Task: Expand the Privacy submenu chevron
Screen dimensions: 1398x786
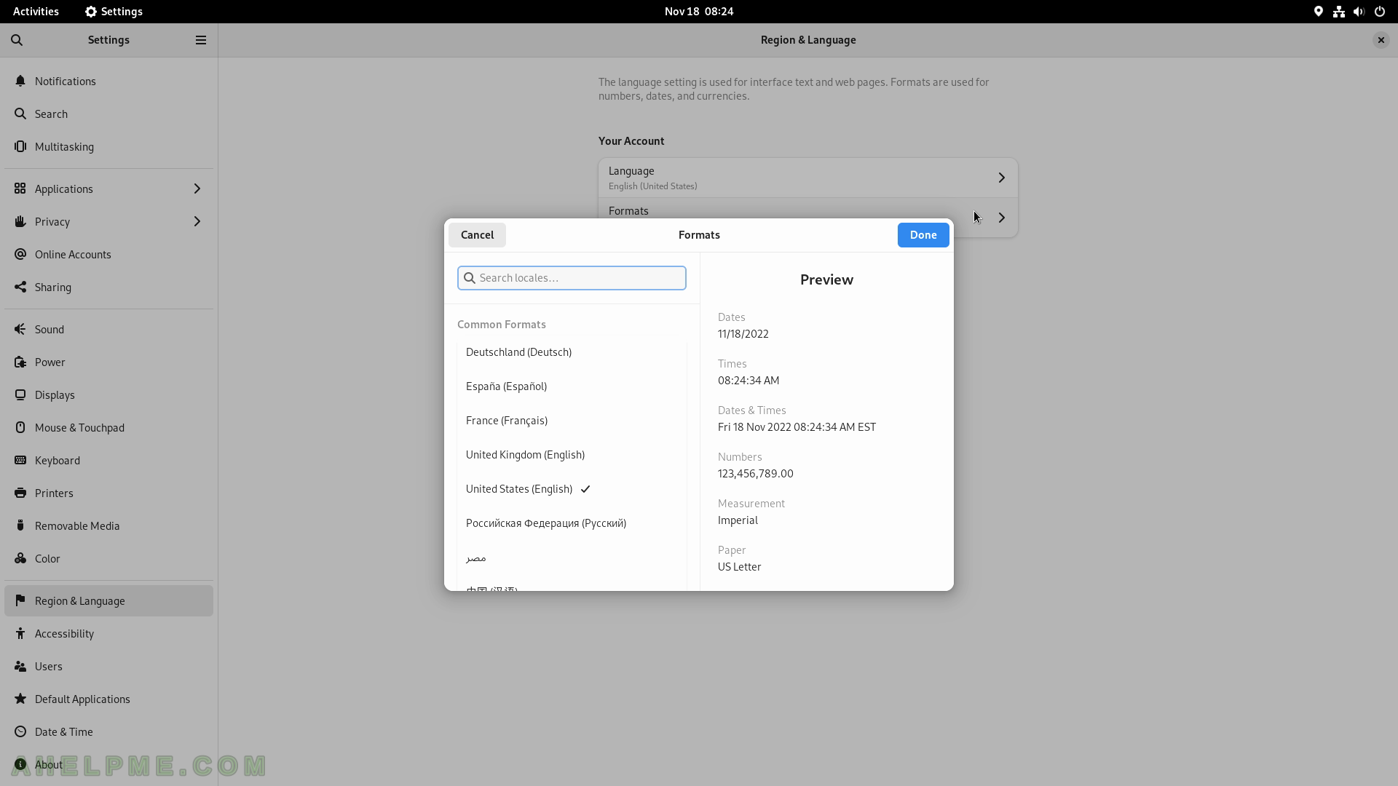Action: click(197, 221)
